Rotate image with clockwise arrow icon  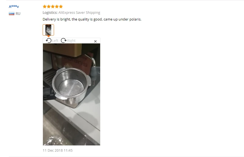tap(63, 41)
